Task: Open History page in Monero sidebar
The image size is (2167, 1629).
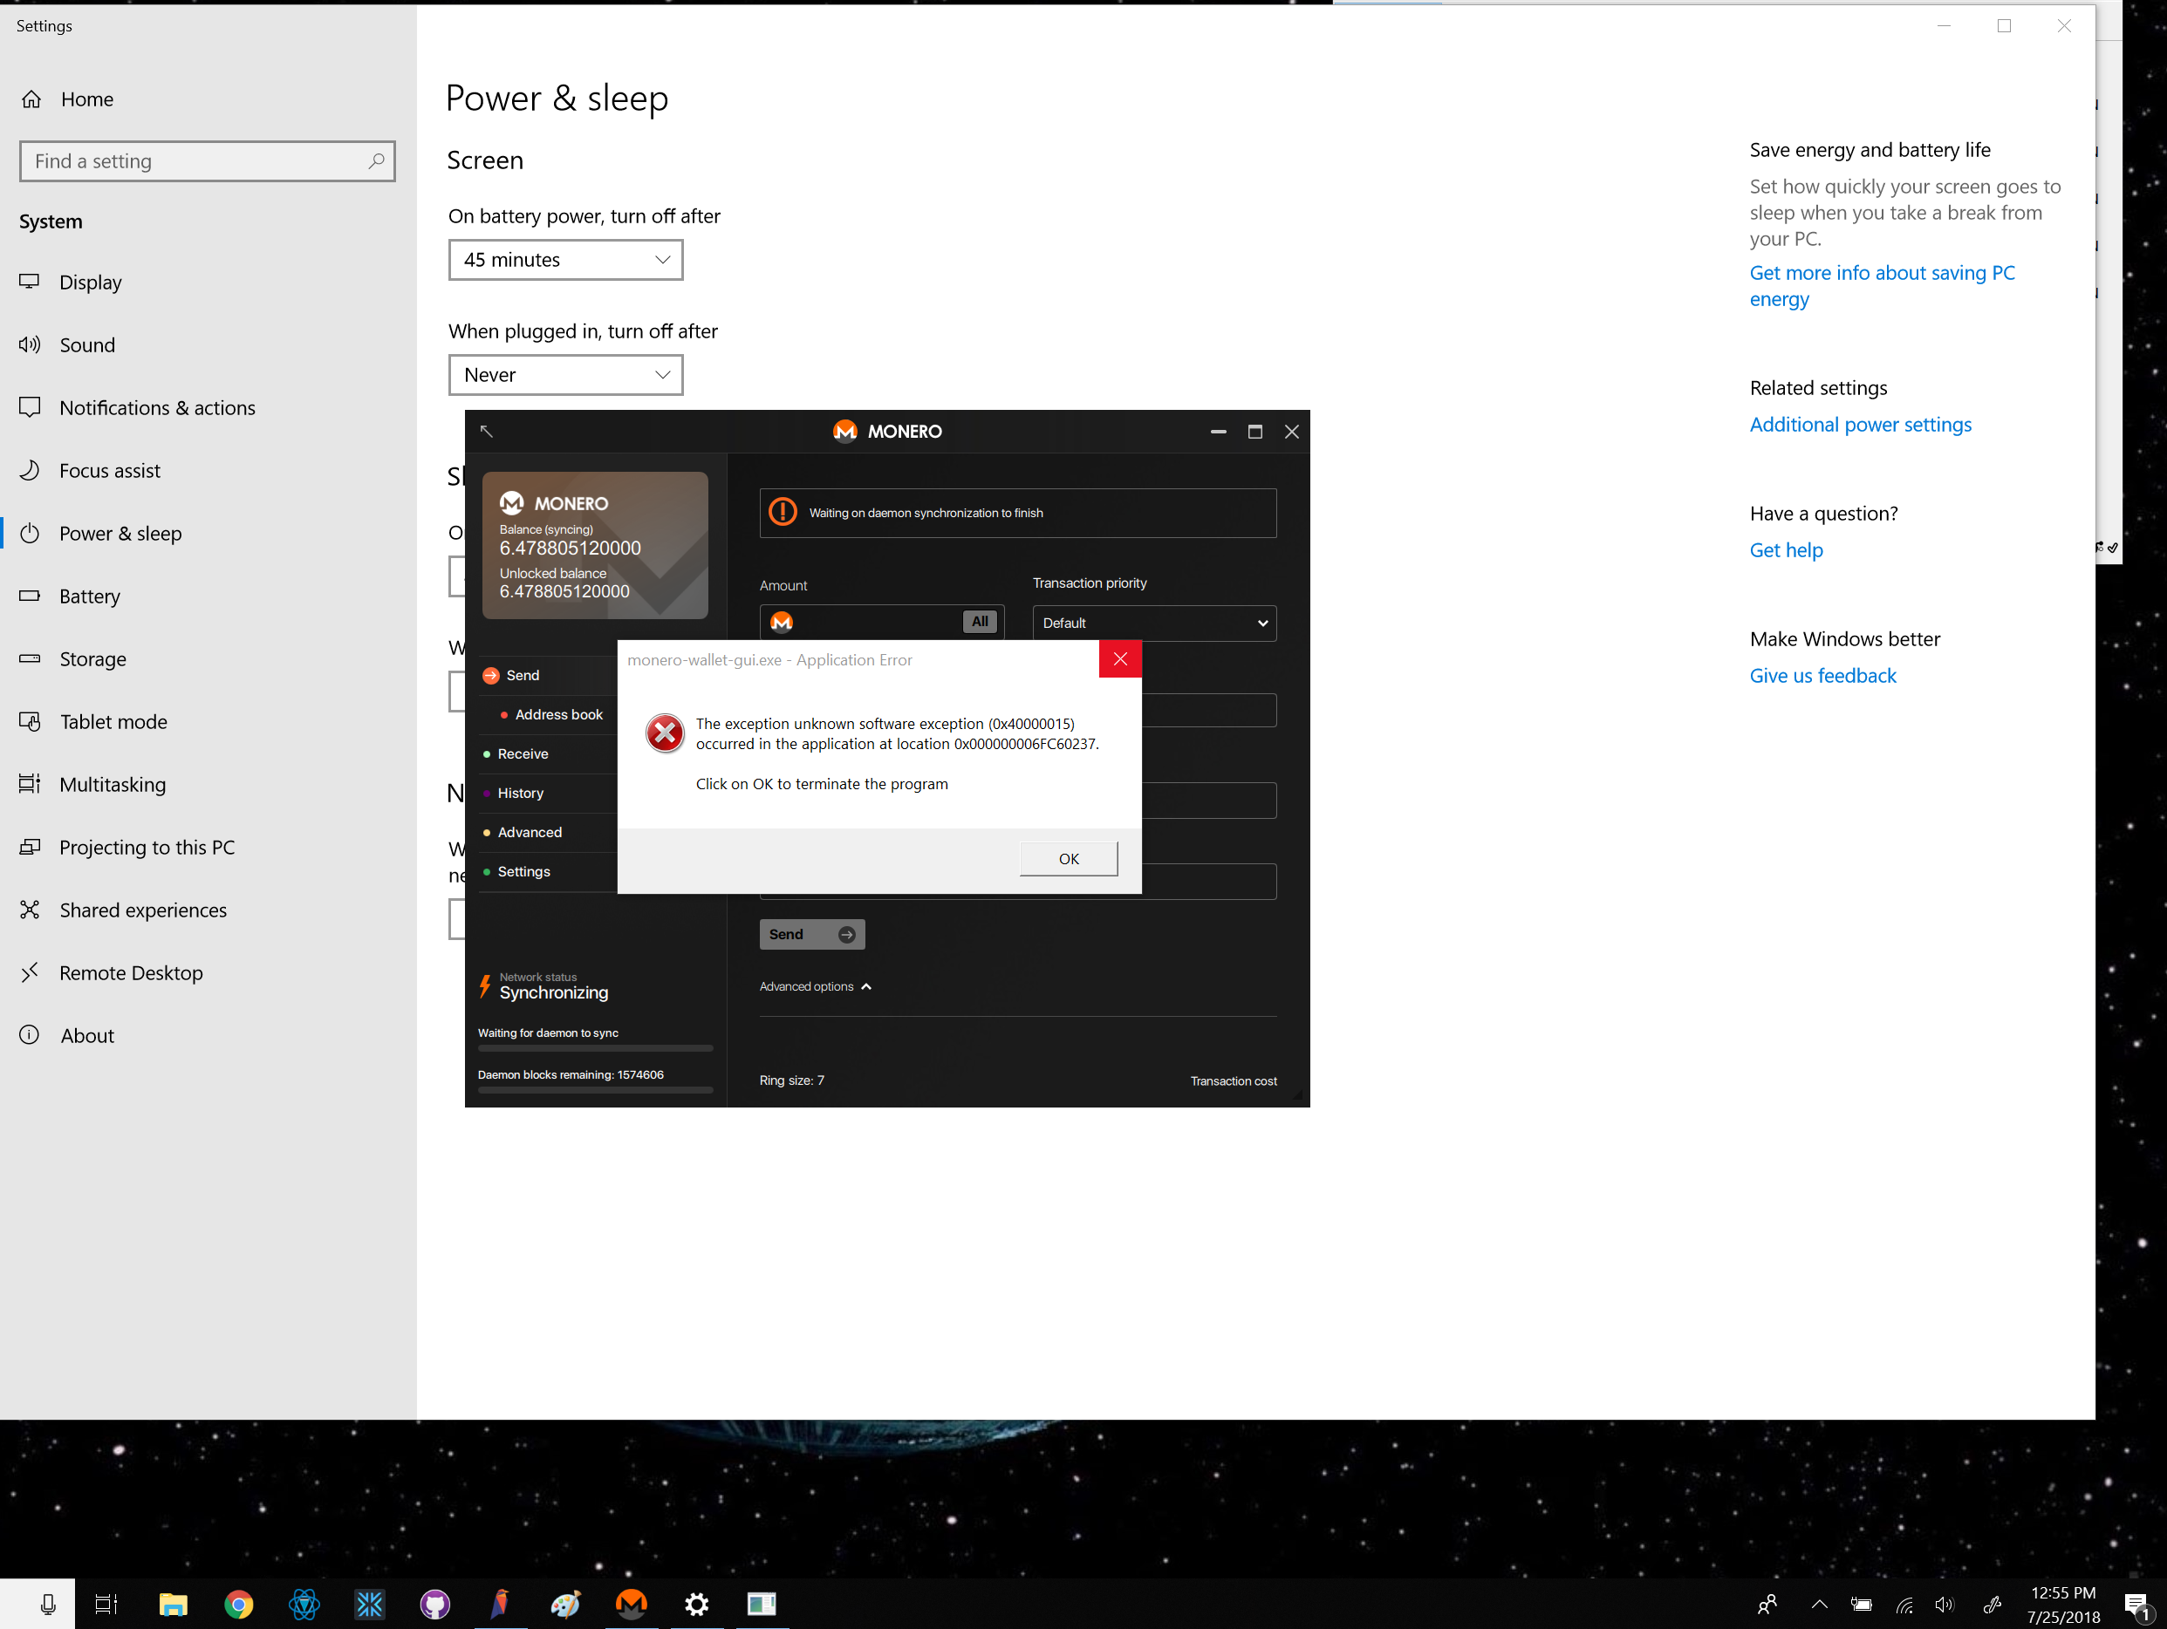Action: [519, 793]
